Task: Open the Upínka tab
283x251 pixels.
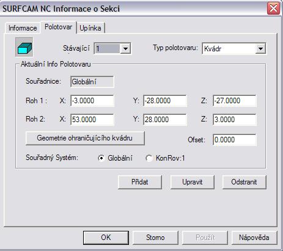Action: pyautogui.click(x=90, y=28)
